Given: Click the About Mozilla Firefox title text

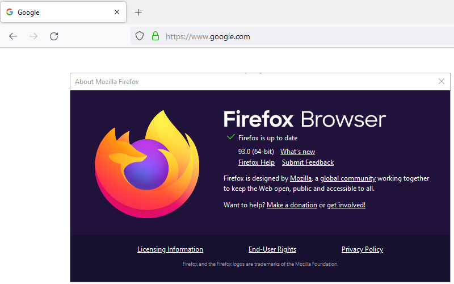Looking at the screenshot, I should pos(107,82).
